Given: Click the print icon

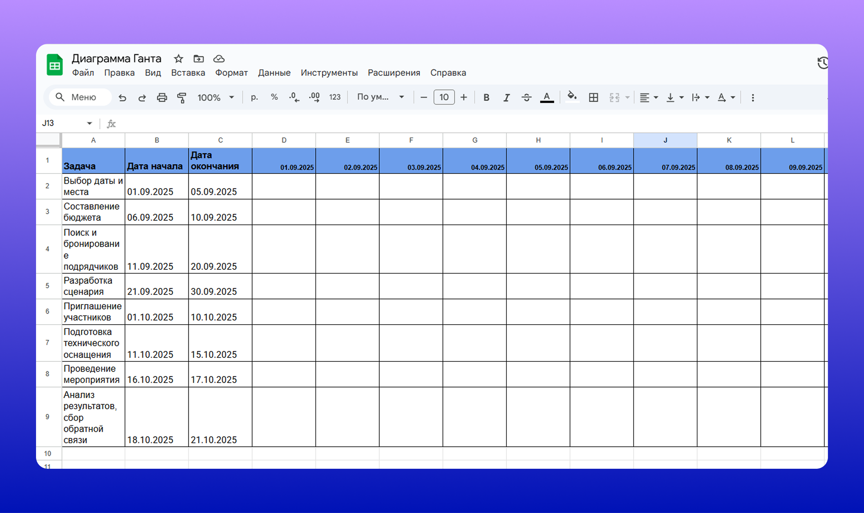Looking at the screenshot, I should coord(162,98).
